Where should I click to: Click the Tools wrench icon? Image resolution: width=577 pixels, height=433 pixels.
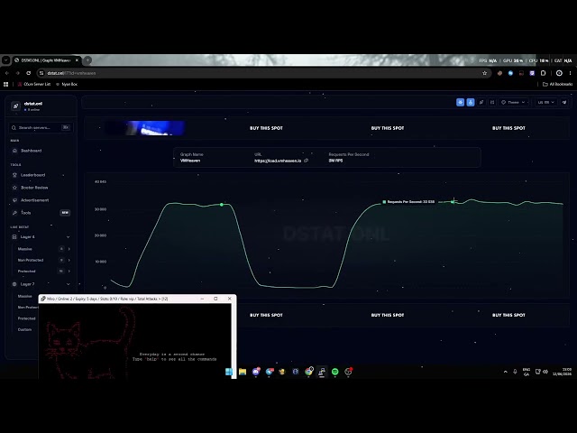pyautogui.click(x=14, y=213)
